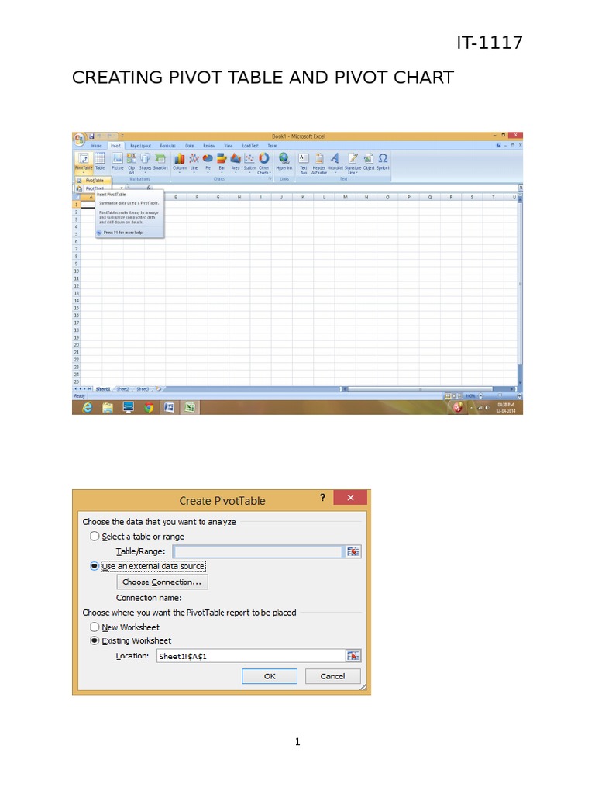Image resolution: width=595 pixels, height=794 pixels.
Task: Click the Choose Connection button
Action: 162,582
